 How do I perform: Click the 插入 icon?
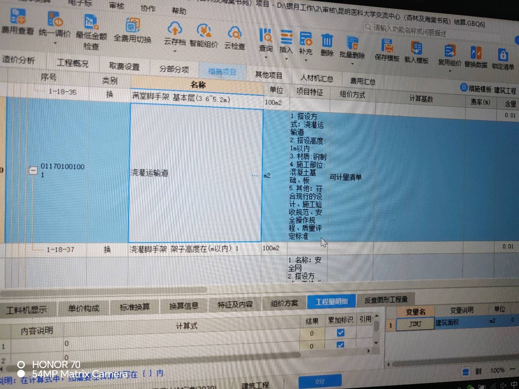[286, 37]
